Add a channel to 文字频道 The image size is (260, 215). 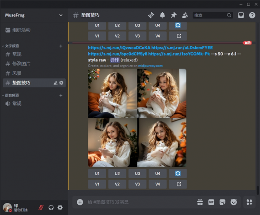point(61,46)
